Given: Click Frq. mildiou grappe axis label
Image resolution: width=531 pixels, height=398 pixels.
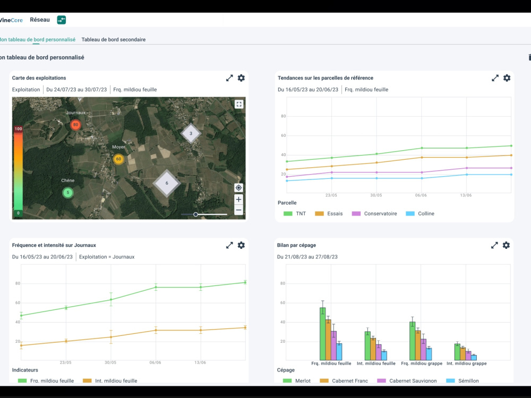Looking at the screenshot, I should tap(422, 364).
